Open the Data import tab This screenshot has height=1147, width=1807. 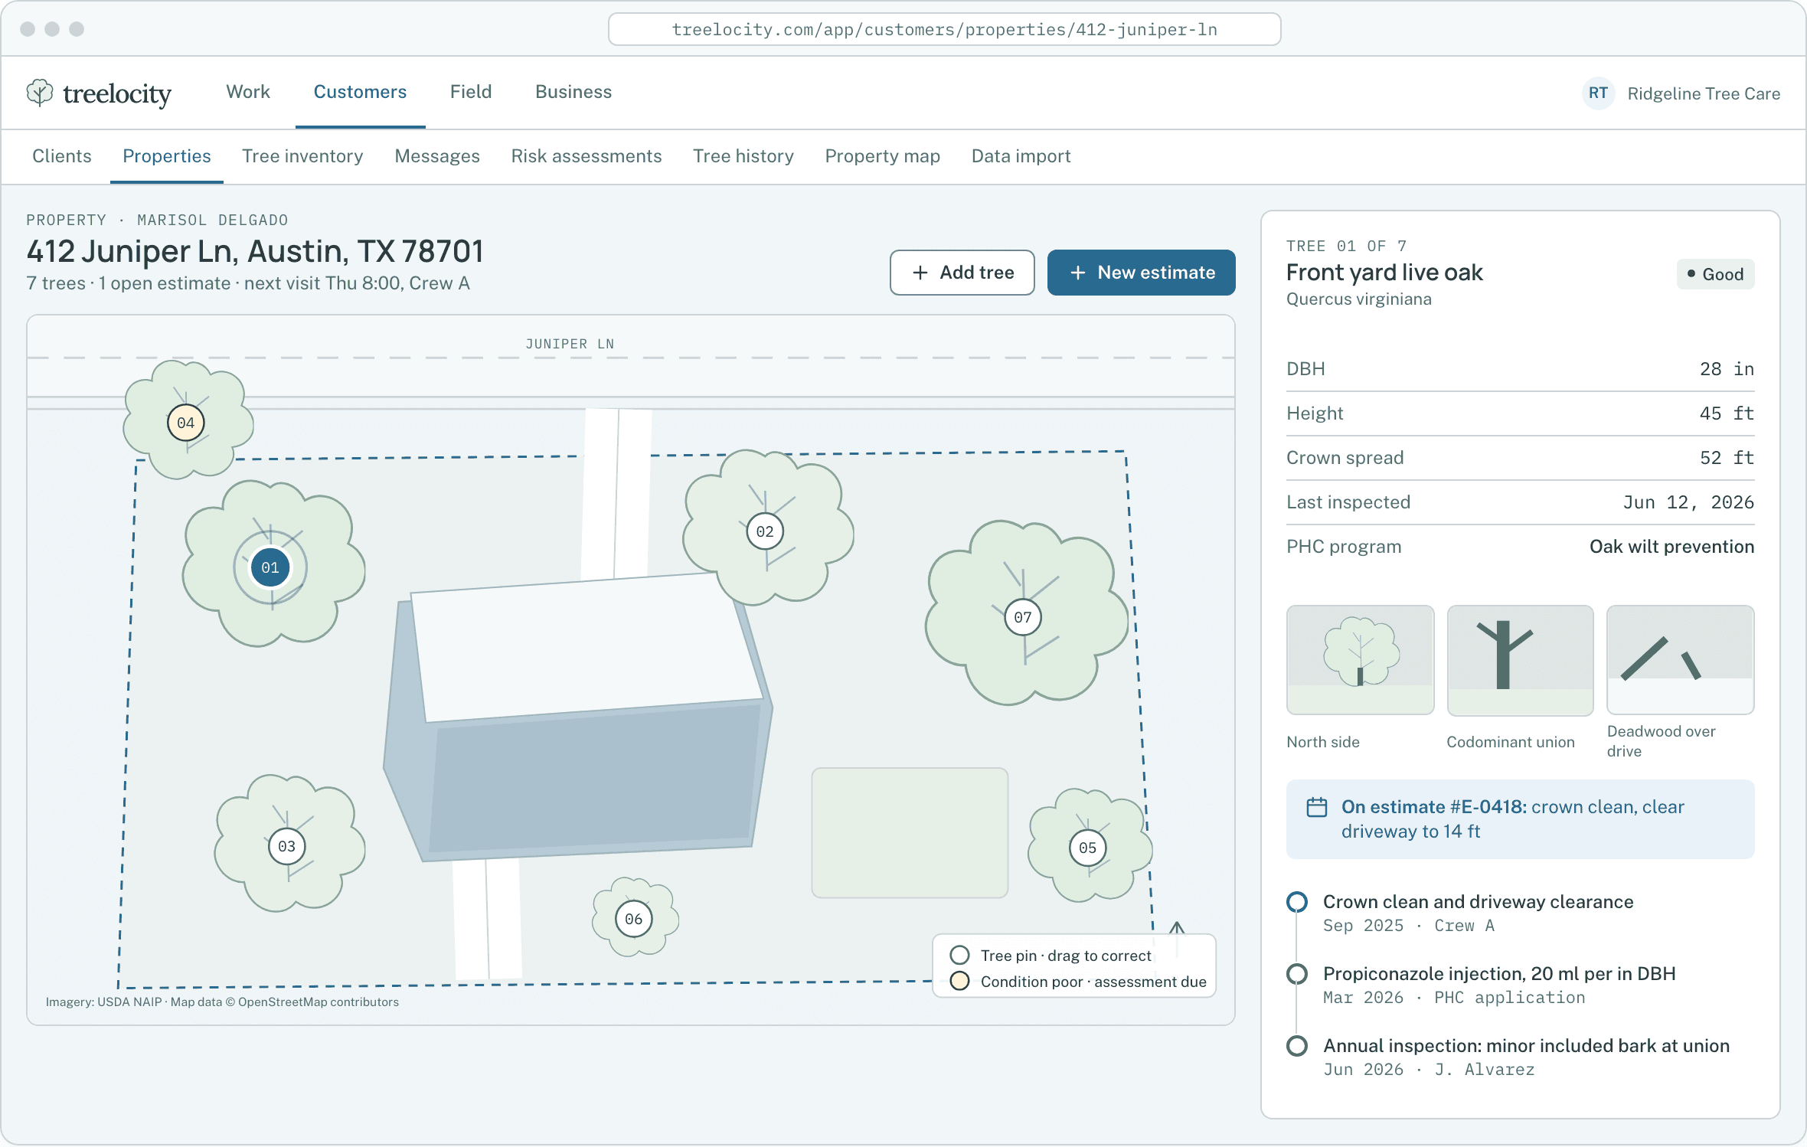(1021, 156)
